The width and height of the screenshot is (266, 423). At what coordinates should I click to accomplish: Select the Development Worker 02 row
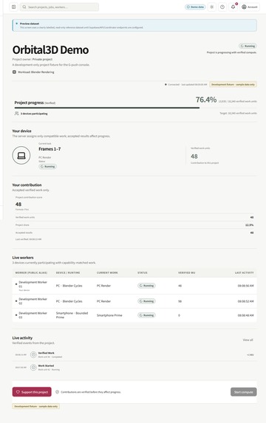[x=134, y=301]
